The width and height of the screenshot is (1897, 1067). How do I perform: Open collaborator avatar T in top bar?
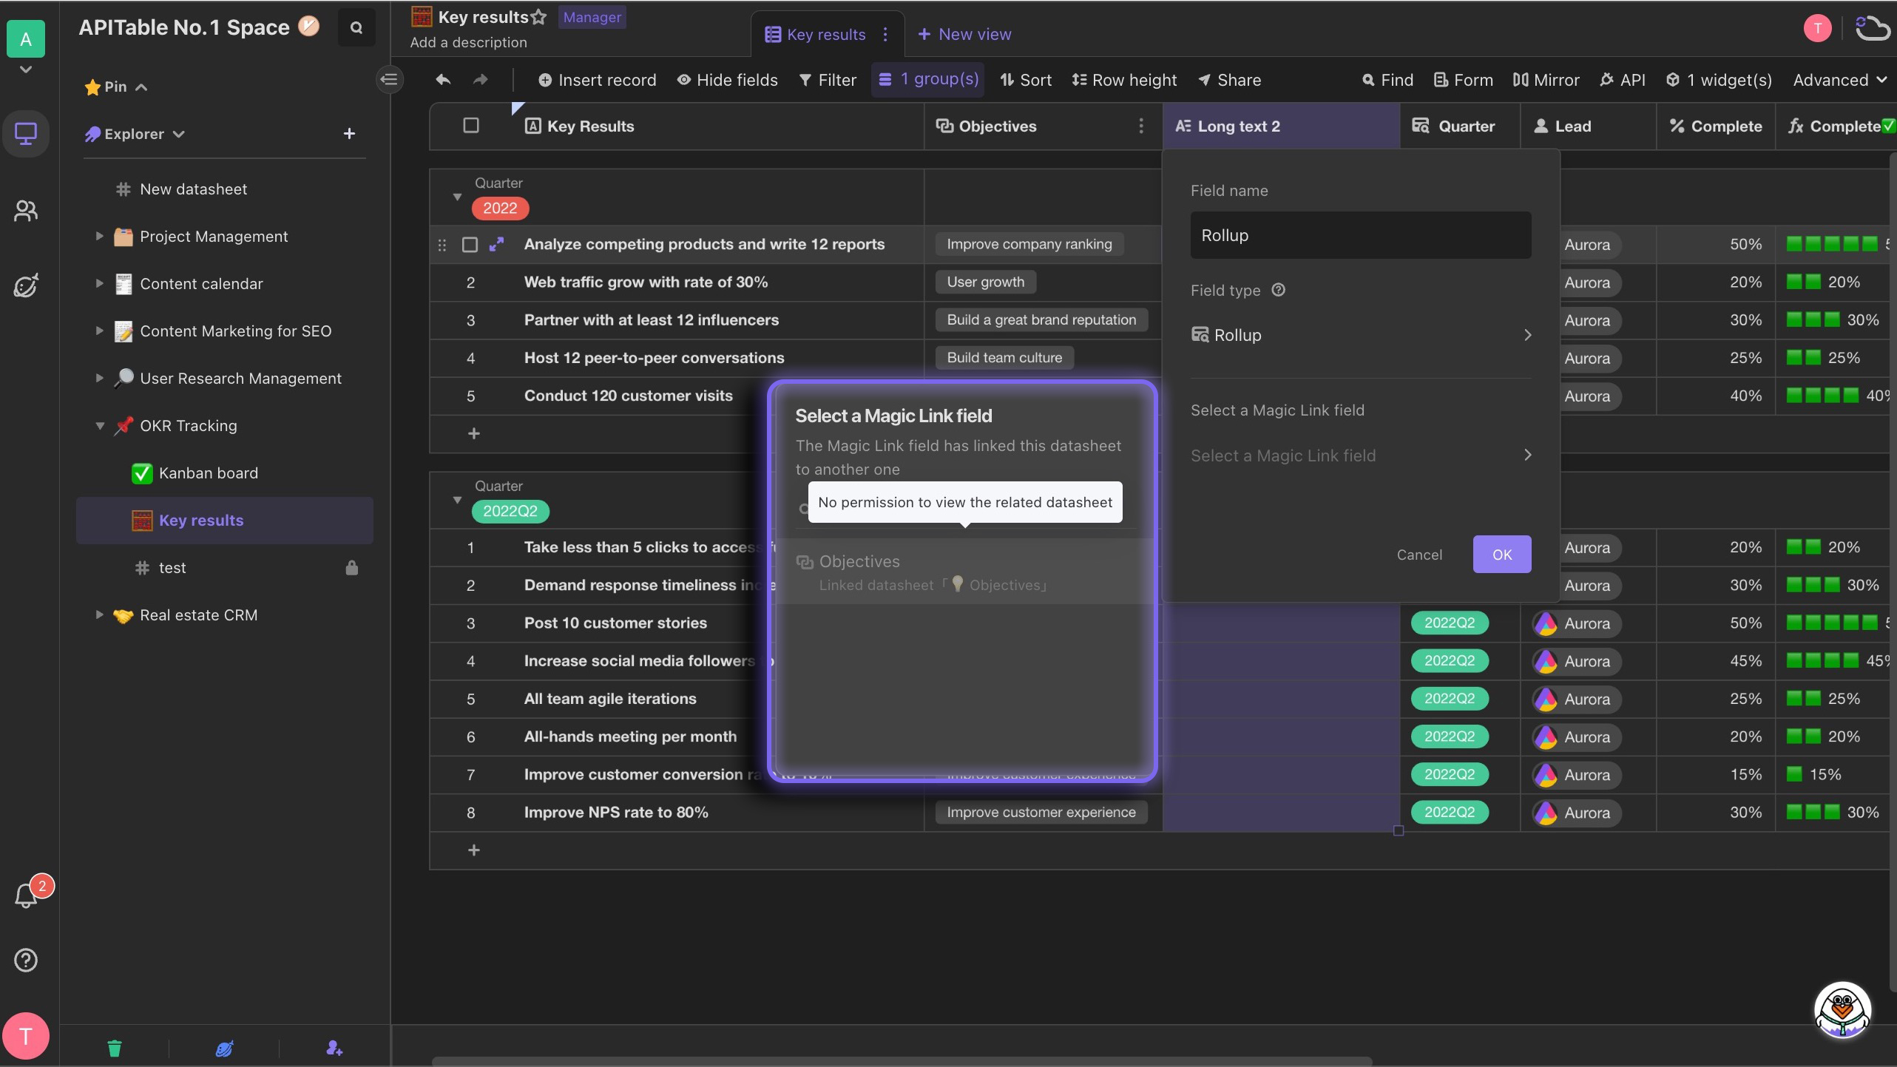pos(1818,28)
